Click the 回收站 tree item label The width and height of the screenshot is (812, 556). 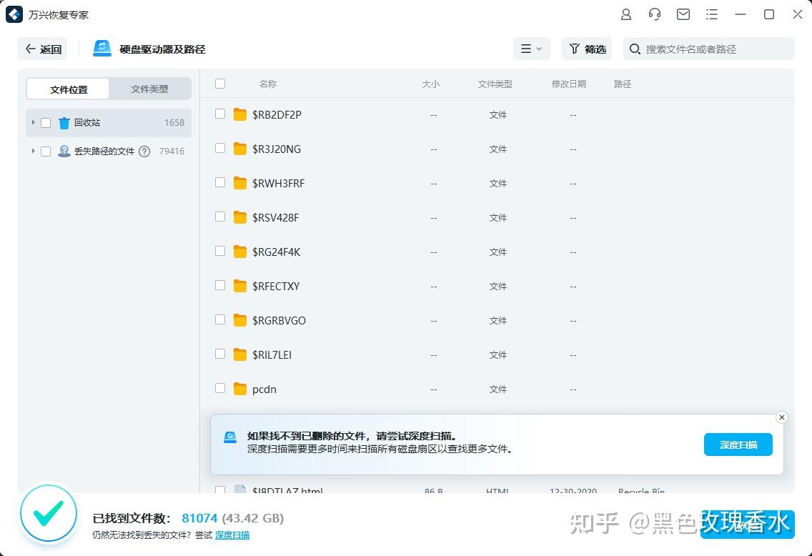point(87,123)
